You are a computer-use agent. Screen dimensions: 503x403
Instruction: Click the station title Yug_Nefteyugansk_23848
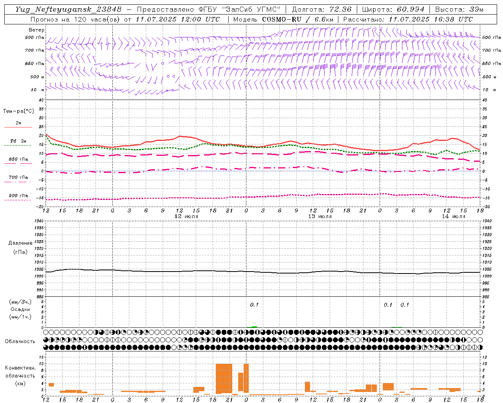(x=68, y=9)
